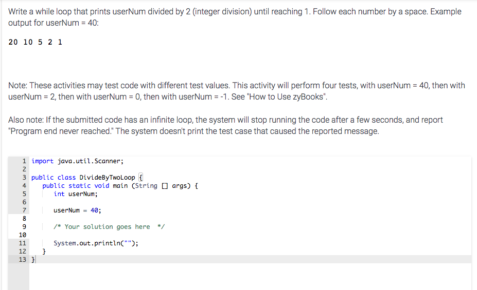Click empty line 6 in the editor
Screen dimensions: 477x290
[250, 202]
